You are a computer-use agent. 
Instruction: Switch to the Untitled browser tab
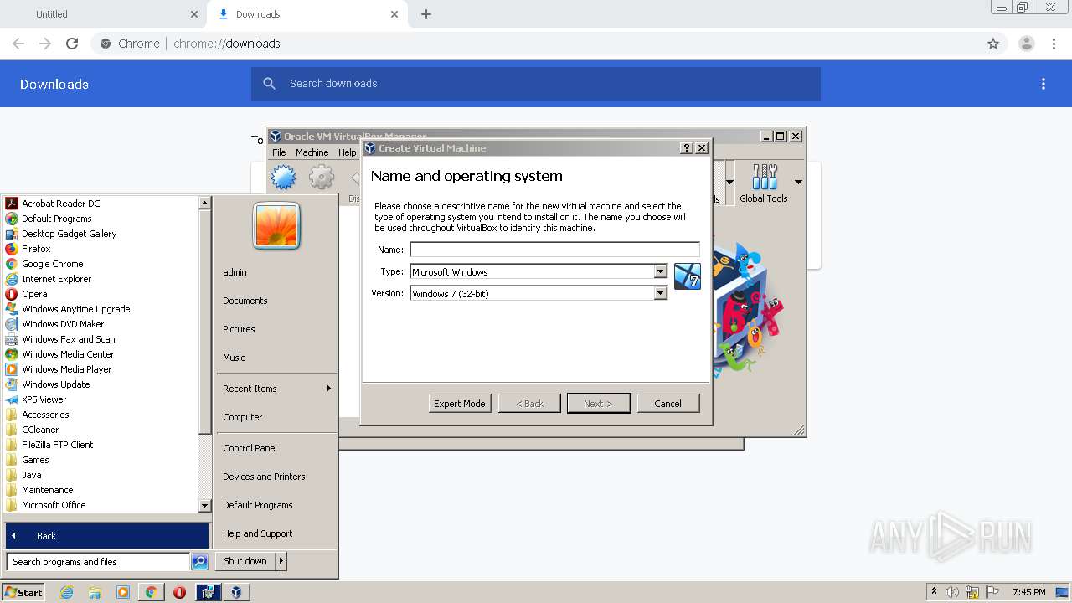(x=103, y=14)
